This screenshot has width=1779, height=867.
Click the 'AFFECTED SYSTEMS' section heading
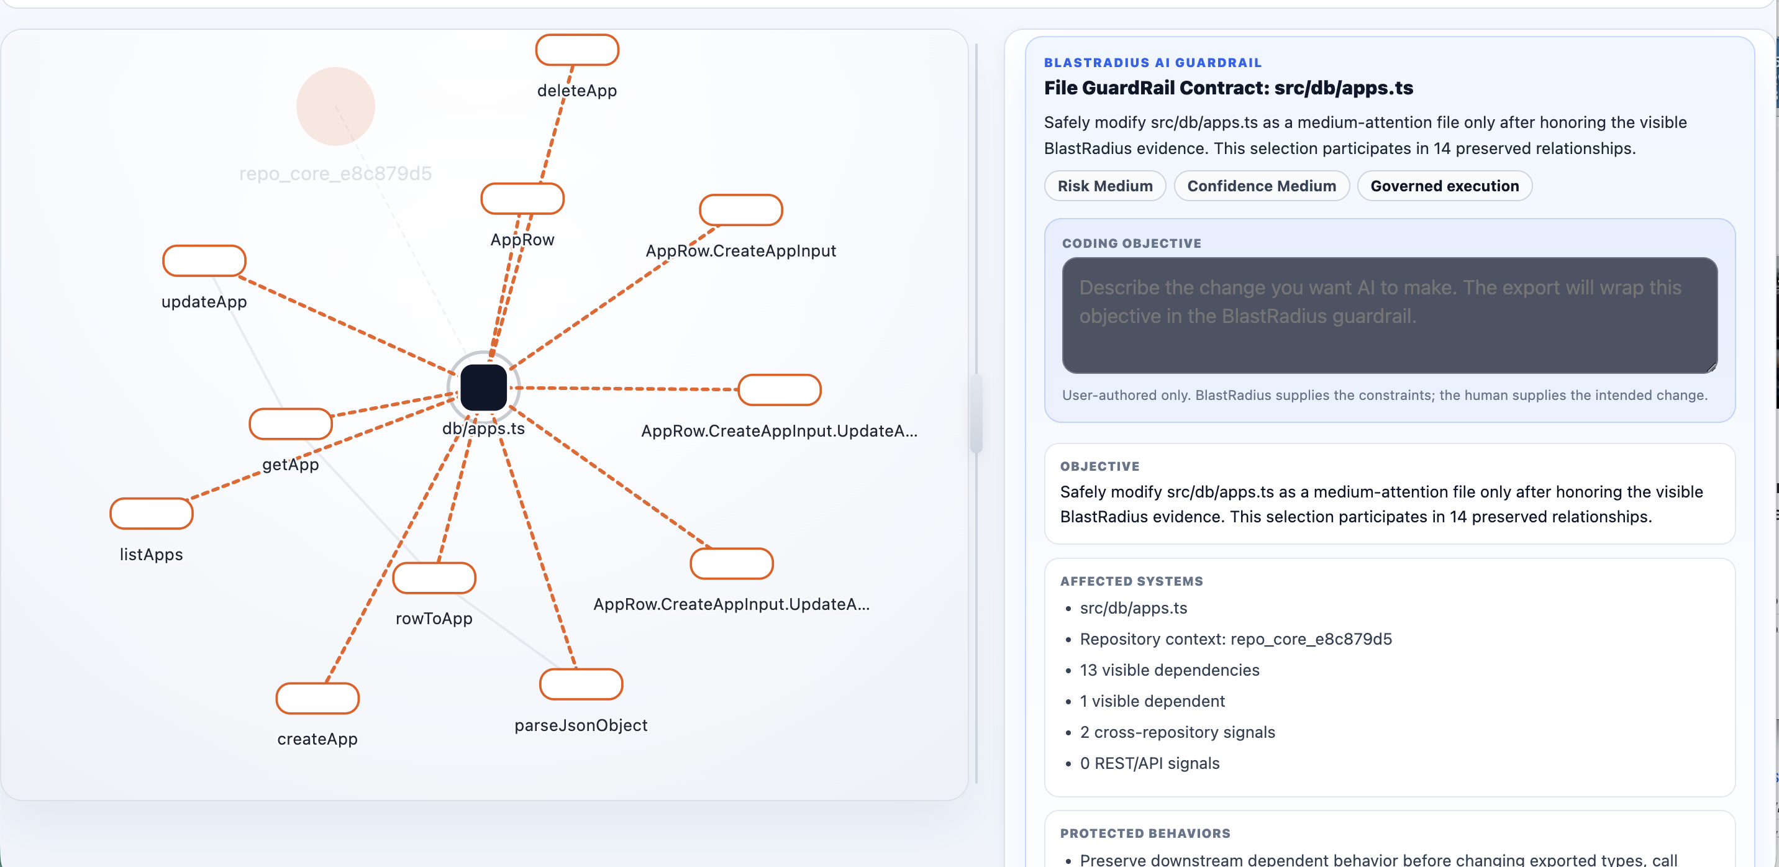1131,581
